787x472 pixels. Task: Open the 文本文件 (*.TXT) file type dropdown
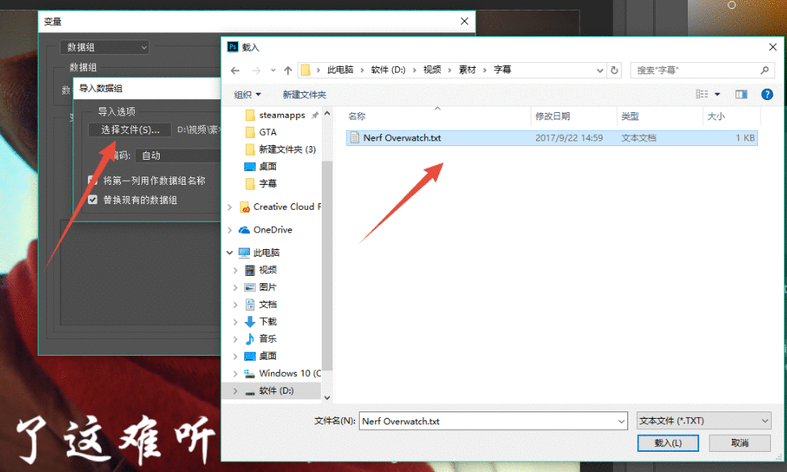(703, 420)
